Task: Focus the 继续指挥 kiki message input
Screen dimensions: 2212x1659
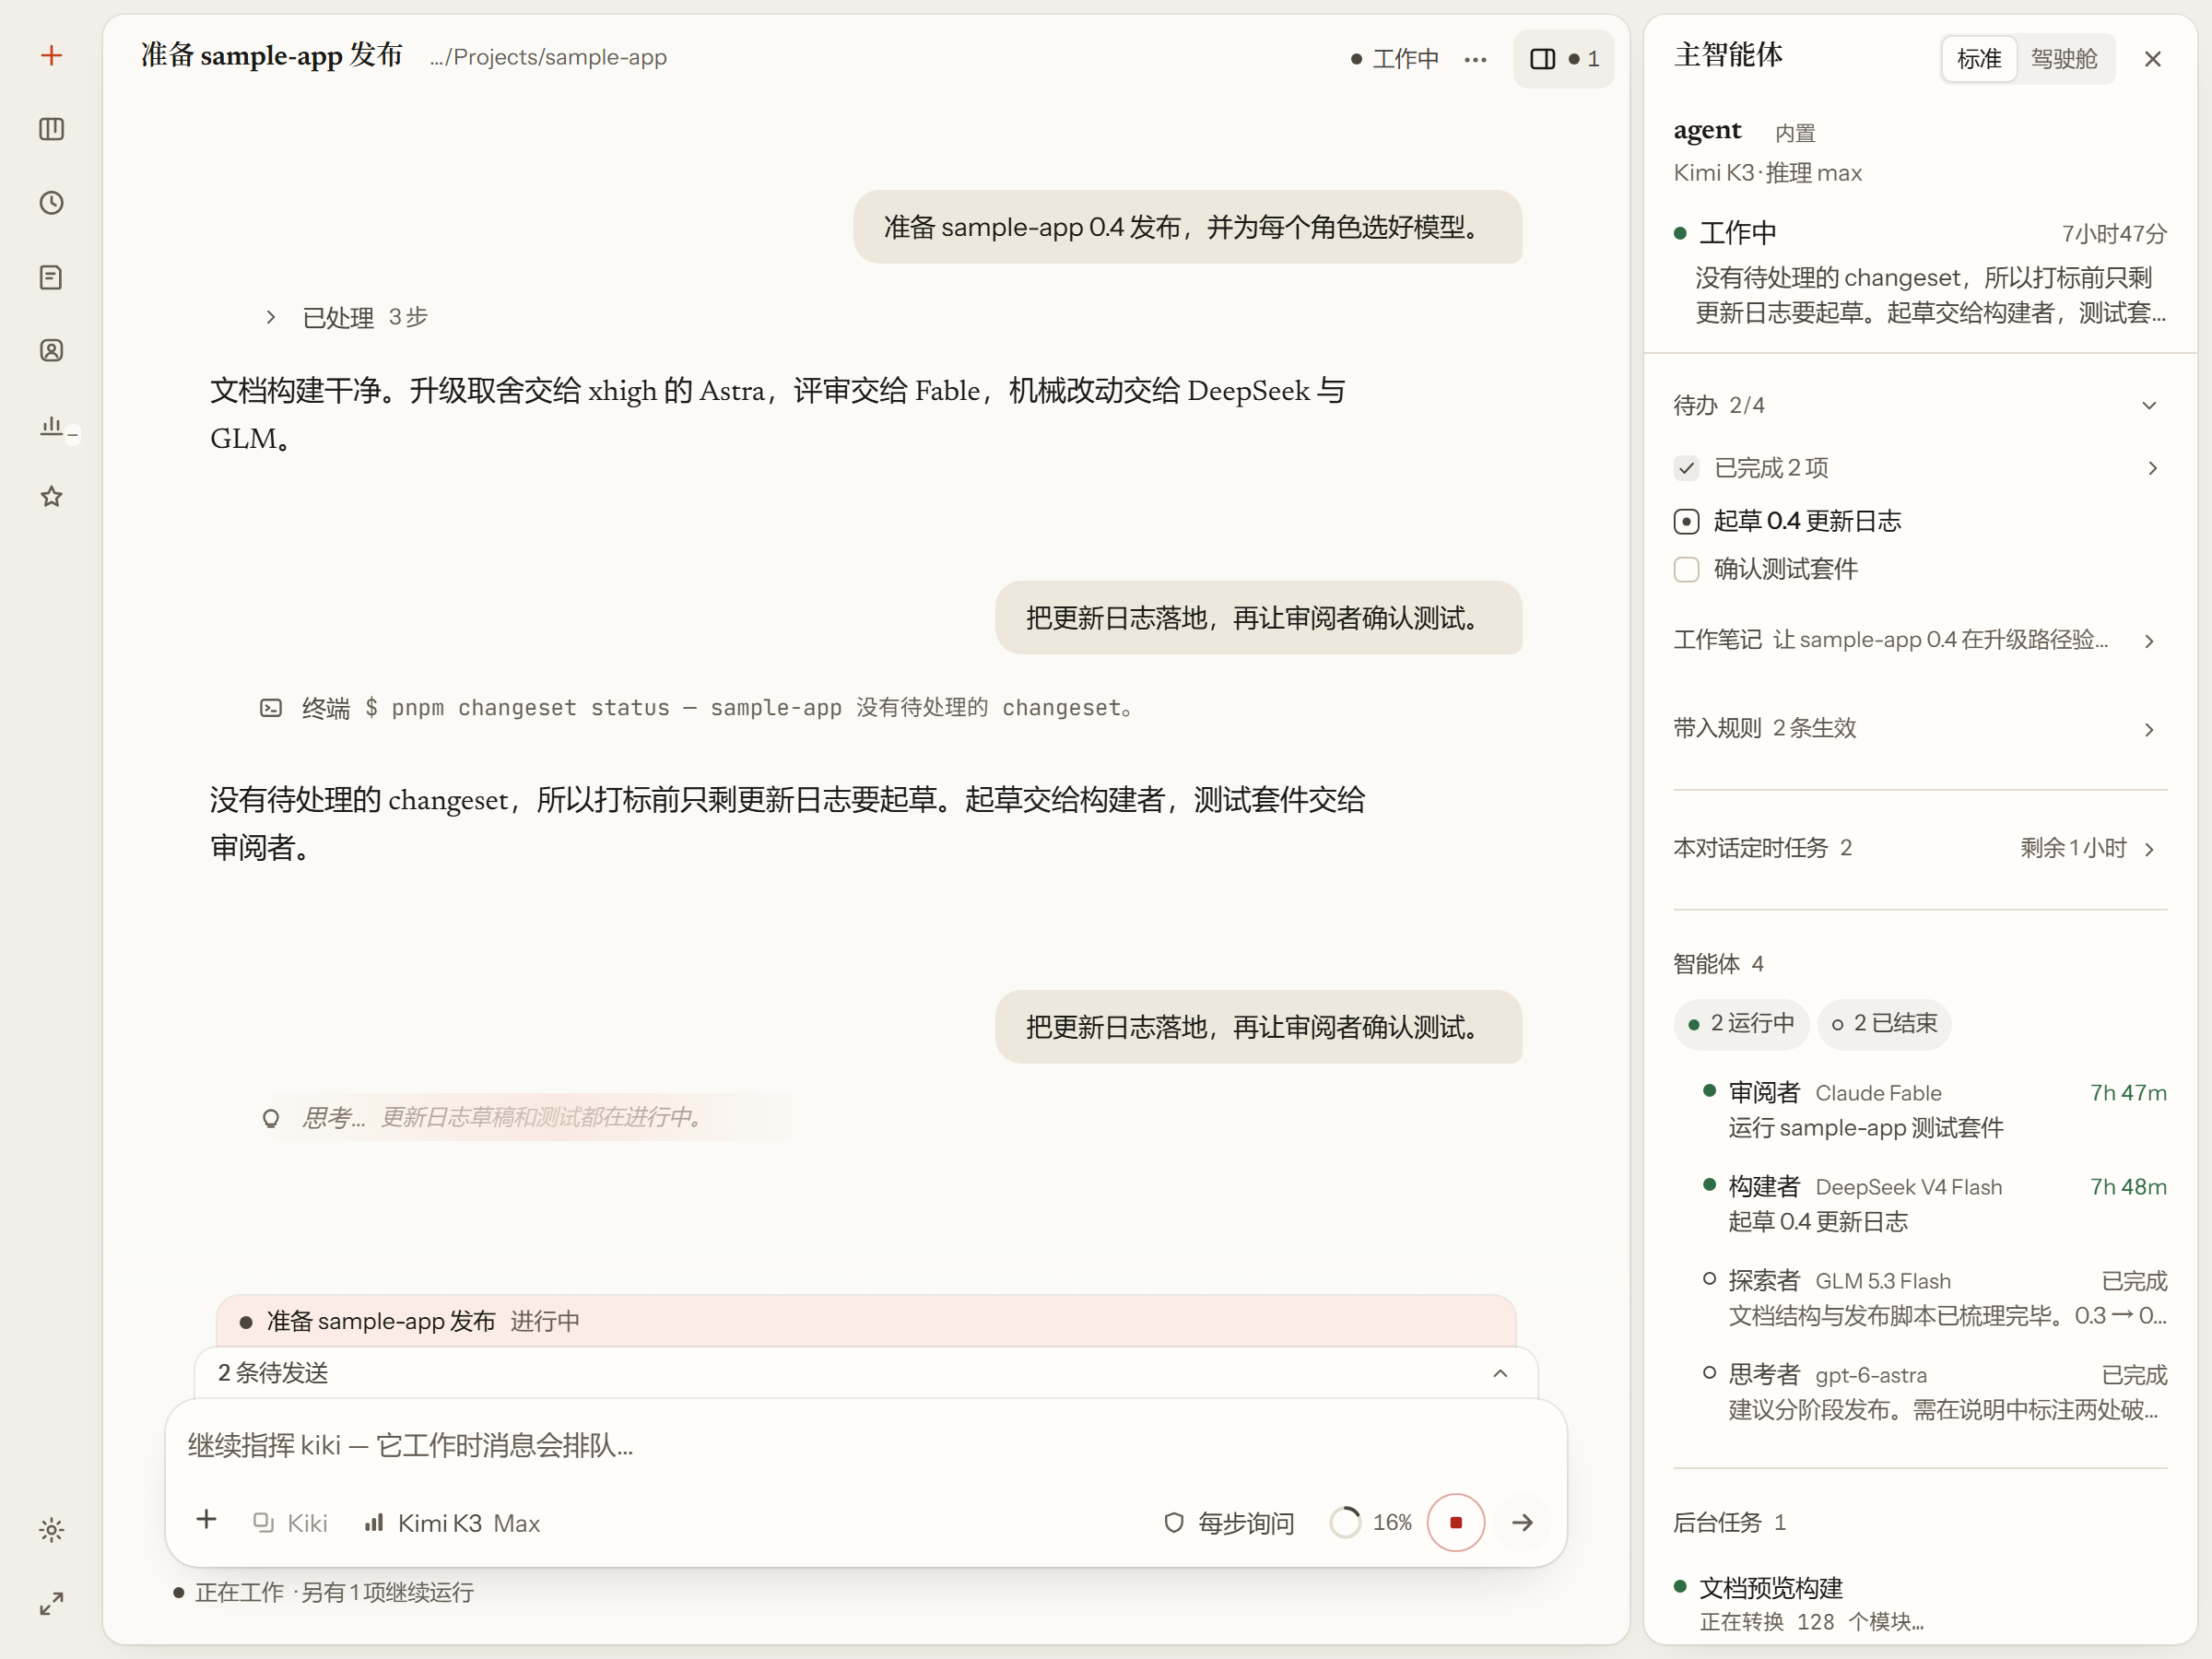Action: click(x=865, y=1445)
